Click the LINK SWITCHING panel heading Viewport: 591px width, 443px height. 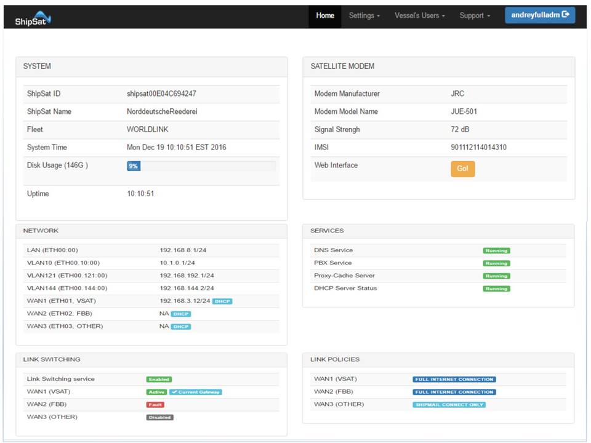click(52, 359)
